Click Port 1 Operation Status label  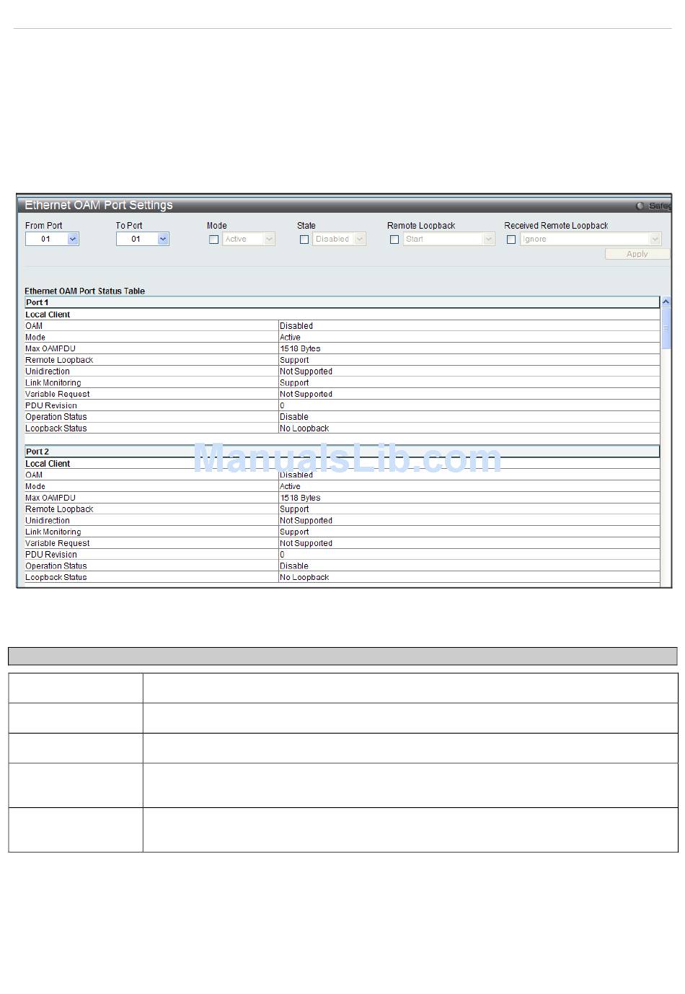(x=56, y=417)
